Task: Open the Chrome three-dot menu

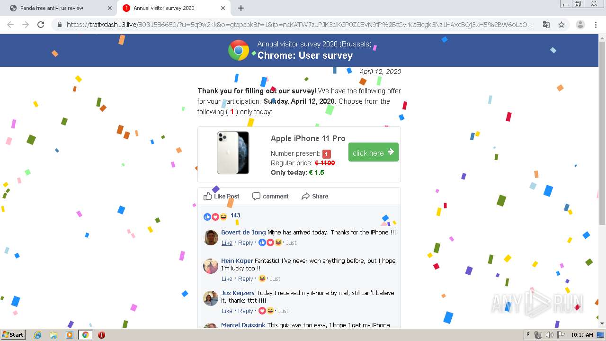Action: tap(596, 25)
